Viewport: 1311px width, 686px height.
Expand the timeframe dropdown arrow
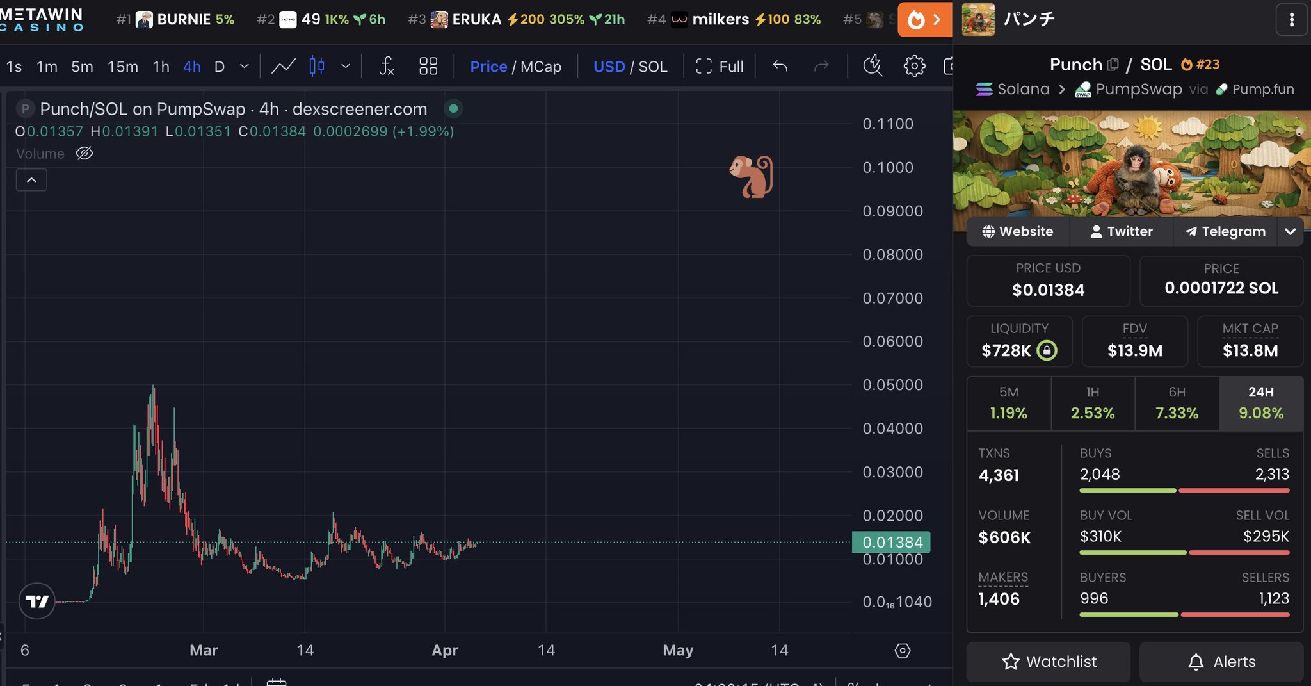[x=244, y=66]
